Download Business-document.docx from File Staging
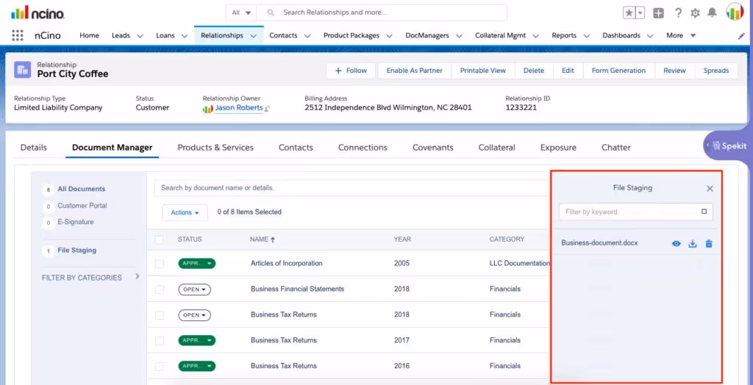Viewport: 753px width, 385px height. pyautogui.click(x=693, y=243)
